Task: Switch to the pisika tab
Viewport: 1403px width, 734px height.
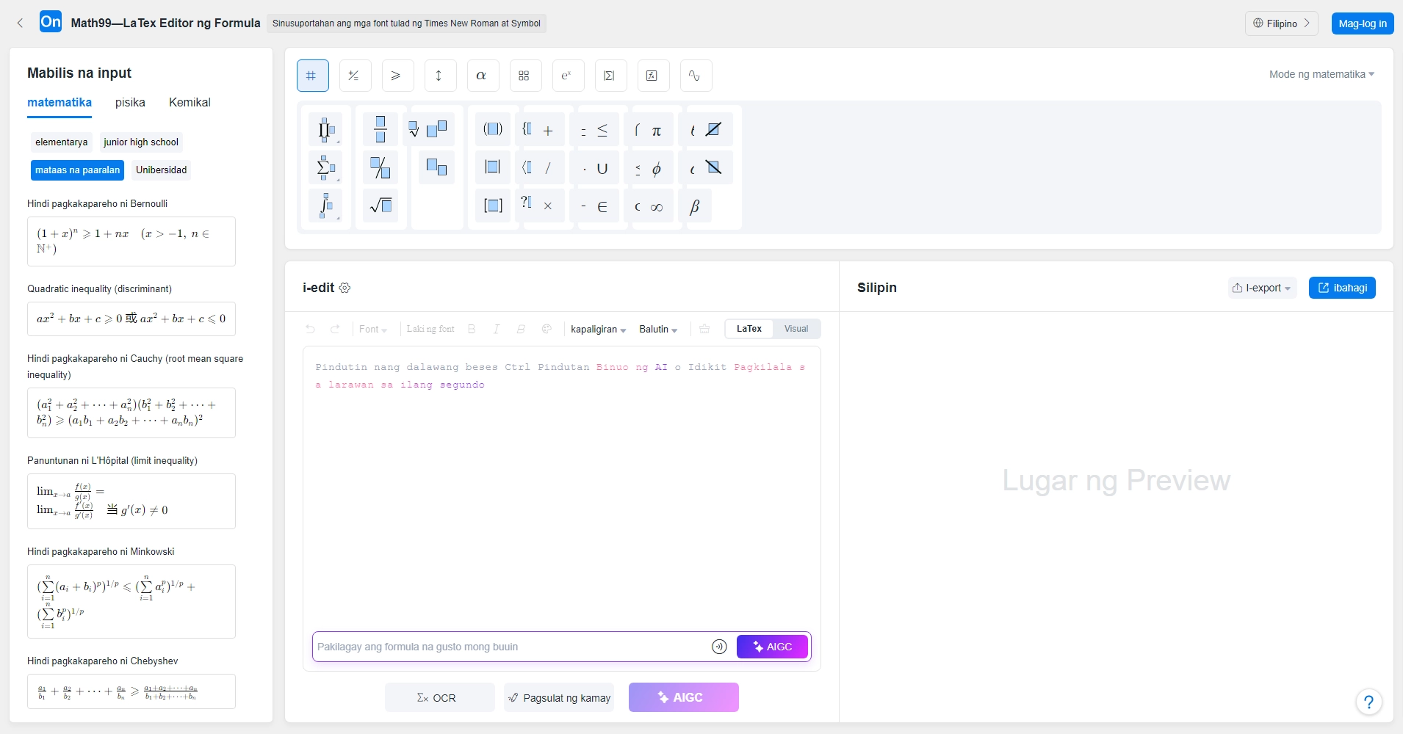Action: click(130, 103)
